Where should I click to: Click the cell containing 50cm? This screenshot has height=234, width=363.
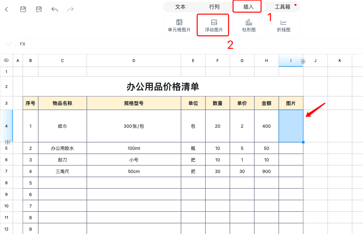tap(134, 171)
